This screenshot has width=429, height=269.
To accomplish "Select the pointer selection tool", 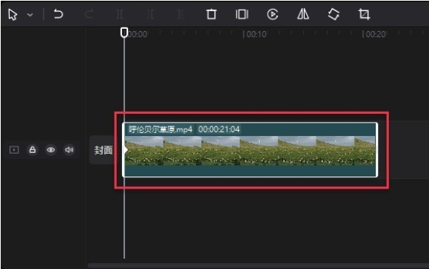I will pyautogui.click(x=13, y=15).
